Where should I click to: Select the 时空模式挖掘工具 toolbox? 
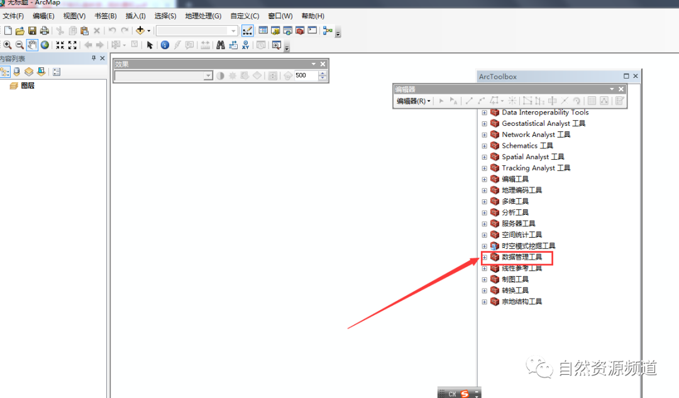[x=528, y=246]
